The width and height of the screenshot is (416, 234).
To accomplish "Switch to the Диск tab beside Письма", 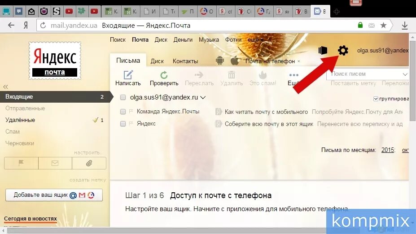I will point(157,61).
